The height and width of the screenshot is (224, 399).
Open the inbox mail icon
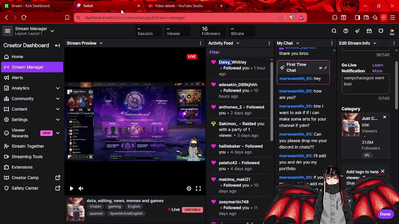tap(369, 31)
